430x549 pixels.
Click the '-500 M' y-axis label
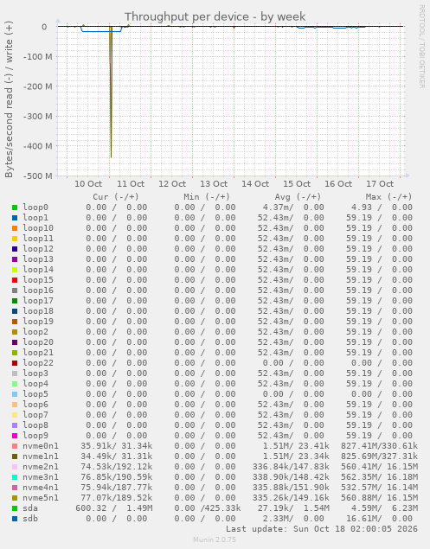(37, 176)
